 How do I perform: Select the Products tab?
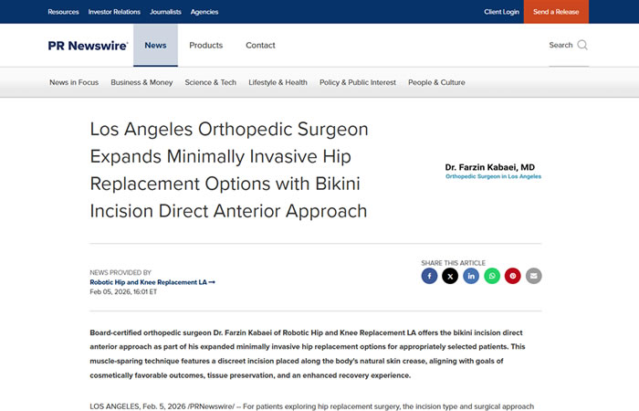pyautogui.click(x=205, y=46)
